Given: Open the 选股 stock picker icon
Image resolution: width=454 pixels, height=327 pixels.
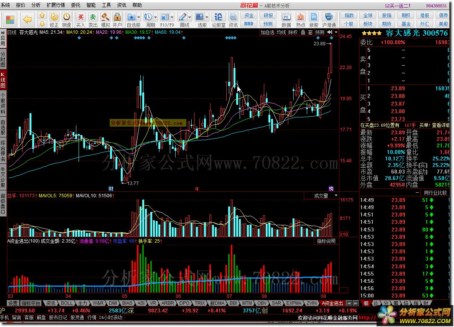Looking at the screenshot, I should [x=199, y=17].
